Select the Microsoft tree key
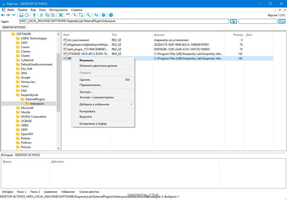 [25, 108]
